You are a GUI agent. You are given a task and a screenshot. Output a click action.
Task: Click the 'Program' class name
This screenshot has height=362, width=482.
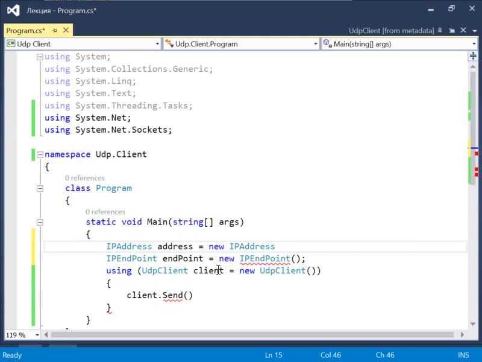114,188
